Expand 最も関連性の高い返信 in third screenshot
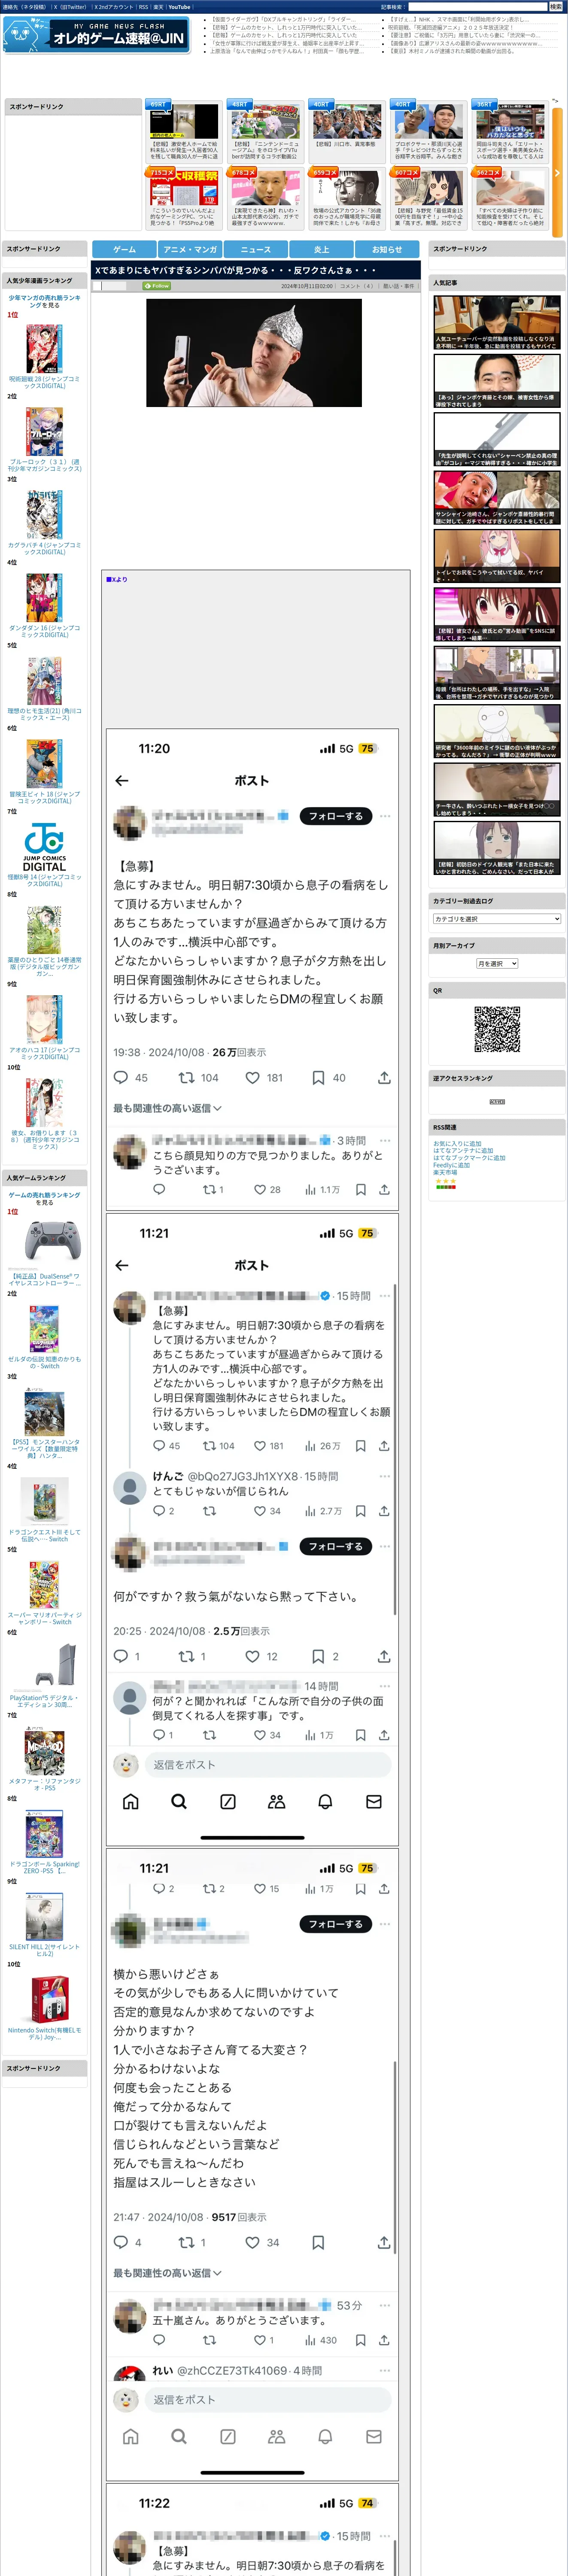This screenshot has height=2576, width=568. [x=167, y=2272]
